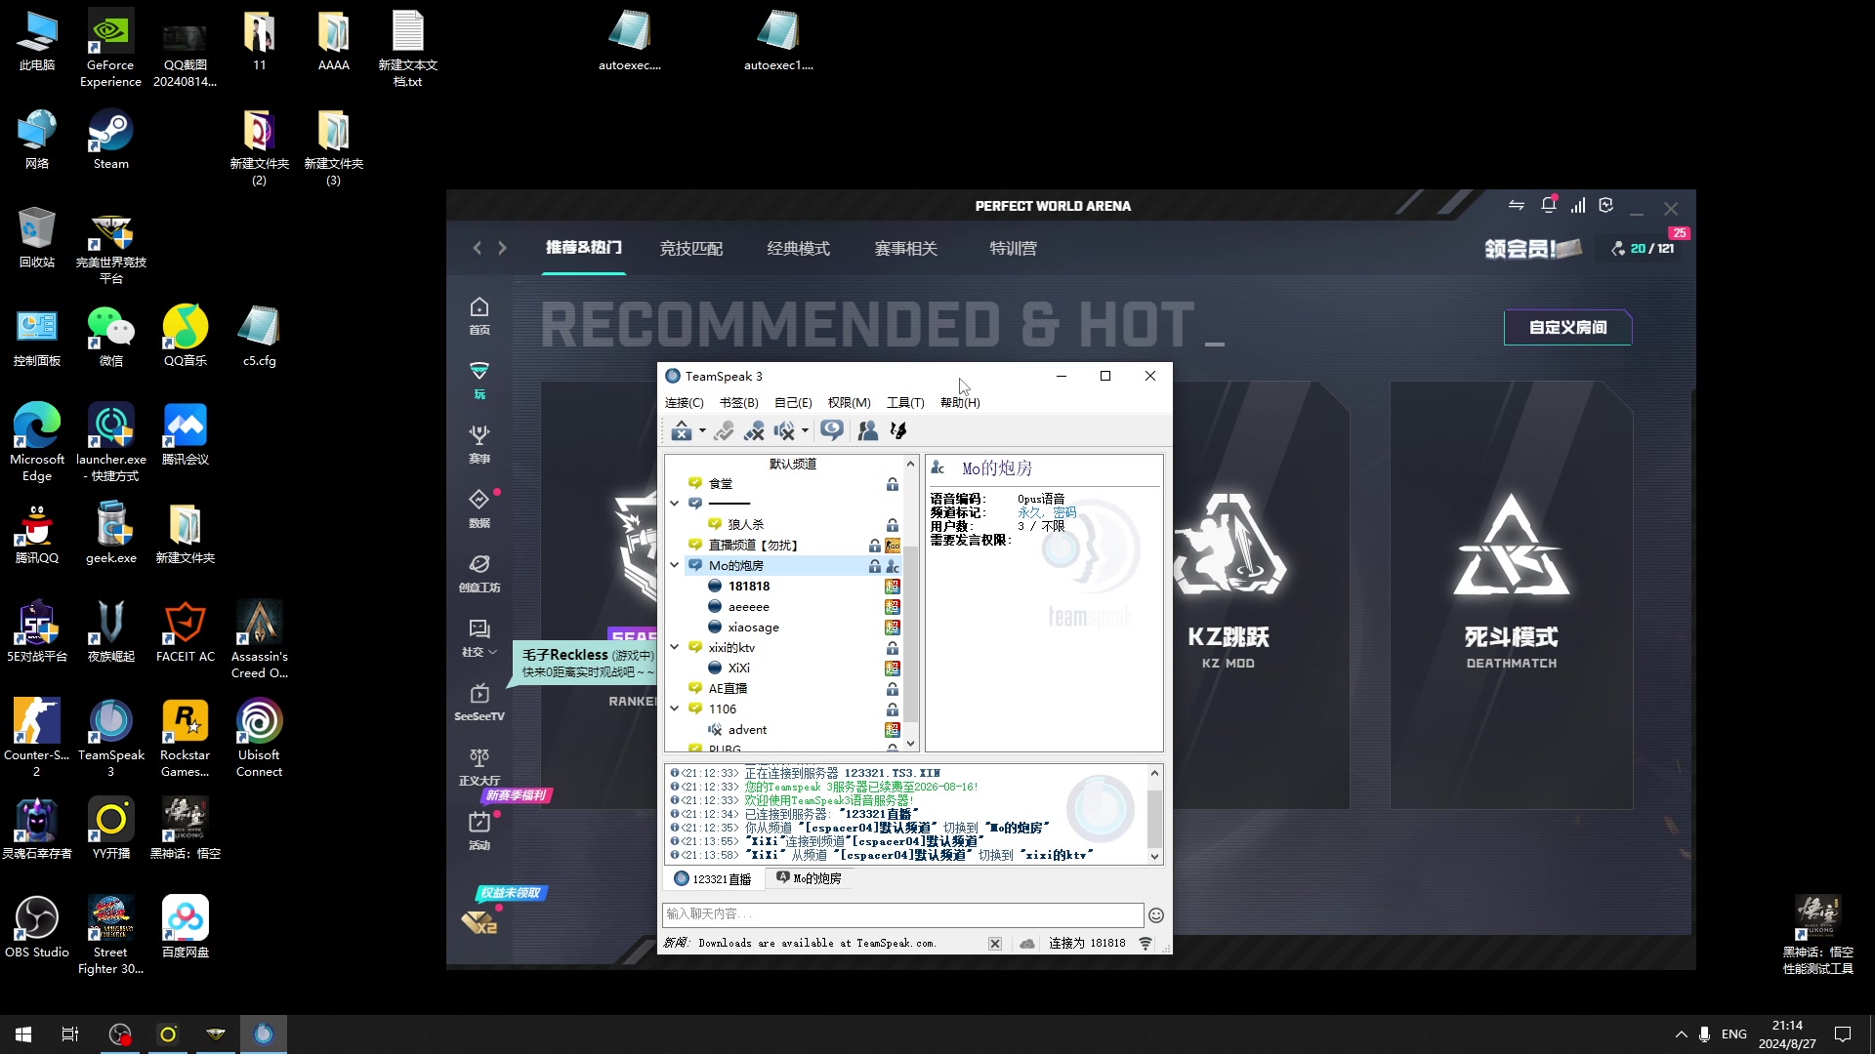Open the 特训营 tab in Perfect World Arena
Screen dimensions: 1875x1054
pos(1013,248)
